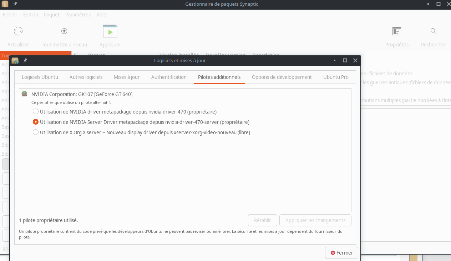
Task: Click the Synaptic app icon in the title bar
Action: pyautogui.click(x=5, y=4)
